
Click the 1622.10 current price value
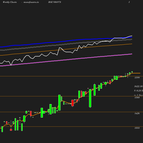pyautogui.click(x=138, y=86)
